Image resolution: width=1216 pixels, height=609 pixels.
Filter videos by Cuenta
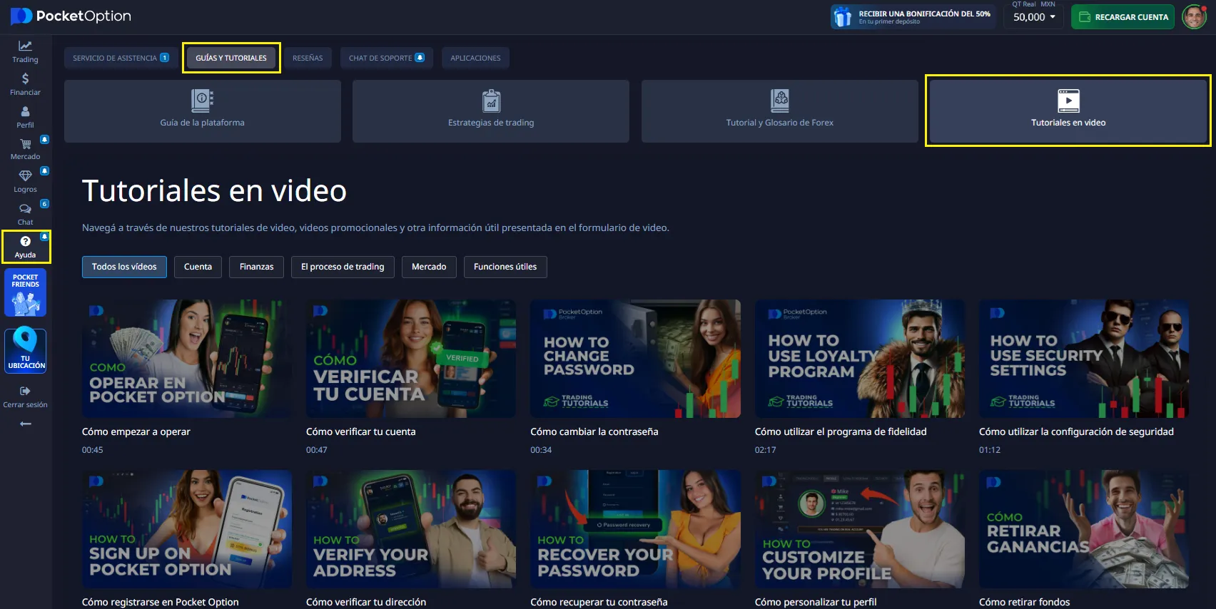198,267
